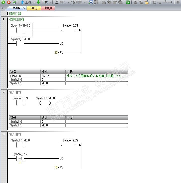
Task: Click the clear all bookmarks icon
Action: point(120,2)
